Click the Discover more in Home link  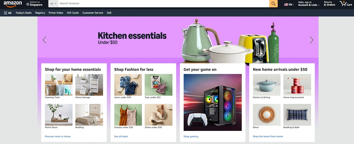(58, 136)
